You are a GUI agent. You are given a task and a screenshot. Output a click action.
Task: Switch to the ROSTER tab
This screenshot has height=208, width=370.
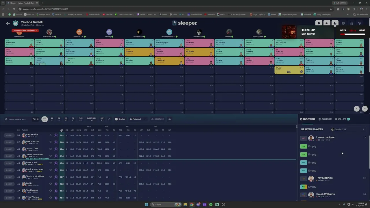pyautogui.click(x=308, y=119)
